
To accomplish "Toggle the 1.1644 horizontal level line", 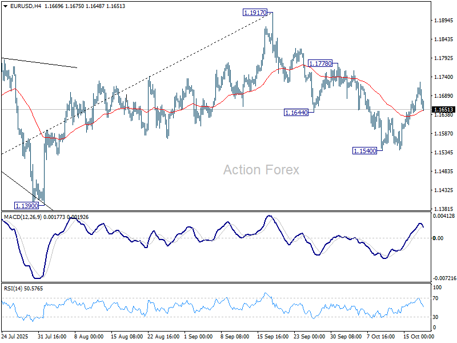I will 295,113.
